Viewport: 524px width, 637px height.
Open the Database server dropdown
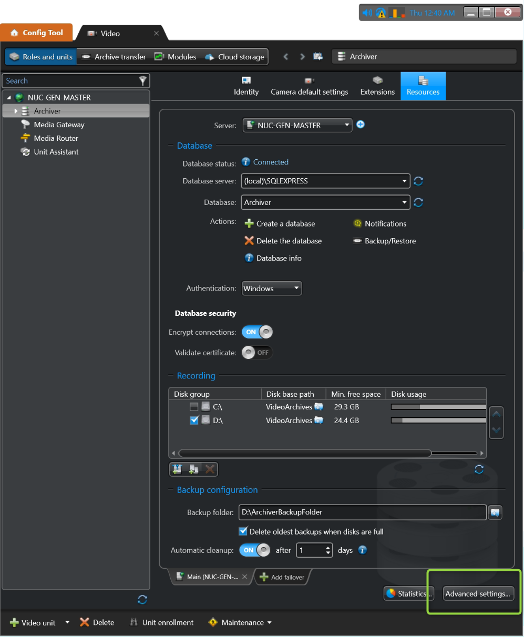coord(404,181)
